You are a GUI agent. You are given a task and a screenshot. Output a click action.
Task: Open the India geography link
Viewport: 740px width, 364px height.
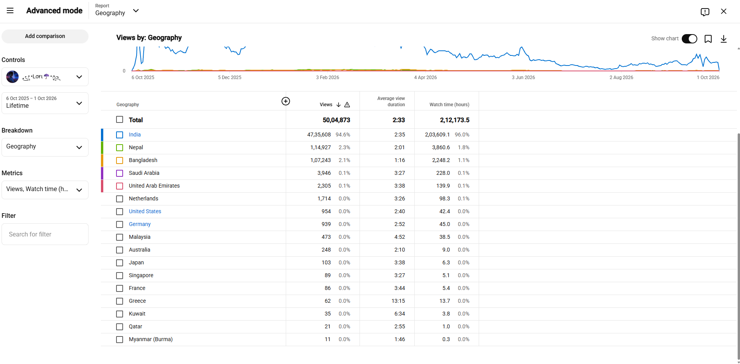135,135
